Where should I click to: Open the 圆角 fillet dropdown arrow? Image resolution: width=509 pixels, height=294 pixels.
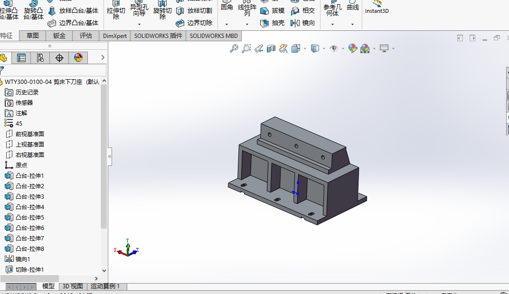(x=226, y=24)
